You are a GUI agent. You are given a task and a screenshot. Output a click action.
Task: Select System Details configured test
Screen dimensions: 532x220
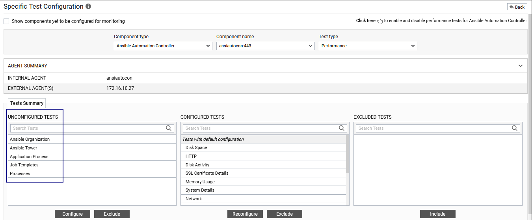click(x=263, y=190)
